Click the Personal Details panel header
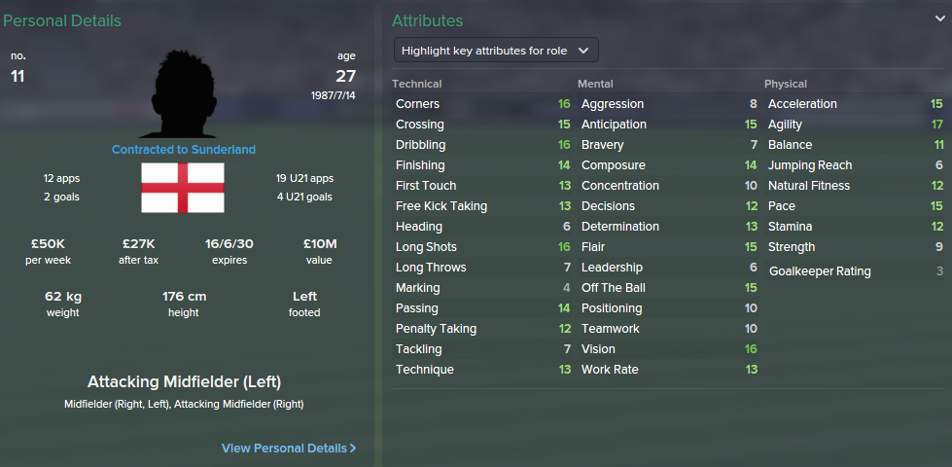952x467 pixels. 62,20
